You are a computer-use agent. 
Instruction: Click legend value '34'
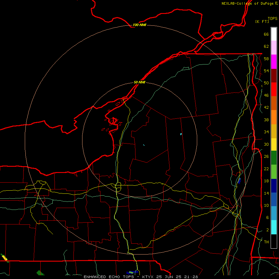pyautogui.click(x=266, y=132)
